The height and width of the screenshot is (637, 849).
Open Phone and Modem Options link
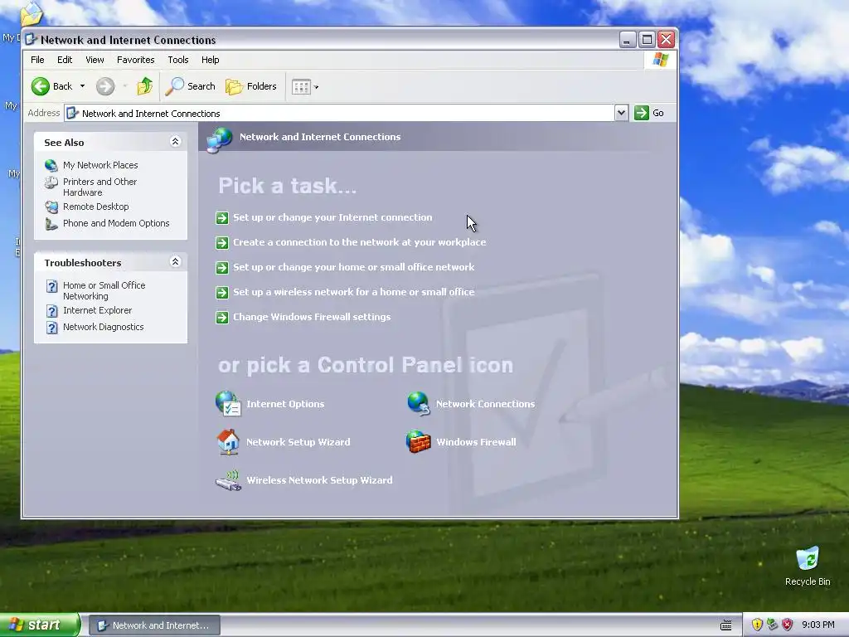116,223
